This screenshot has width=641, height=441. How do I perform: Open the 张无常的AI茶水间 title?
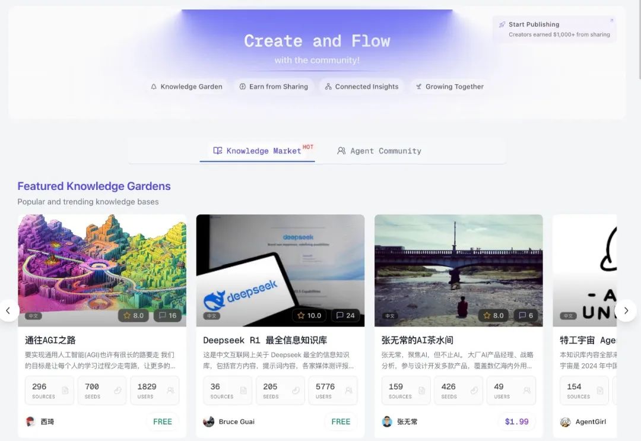[417, 340]
